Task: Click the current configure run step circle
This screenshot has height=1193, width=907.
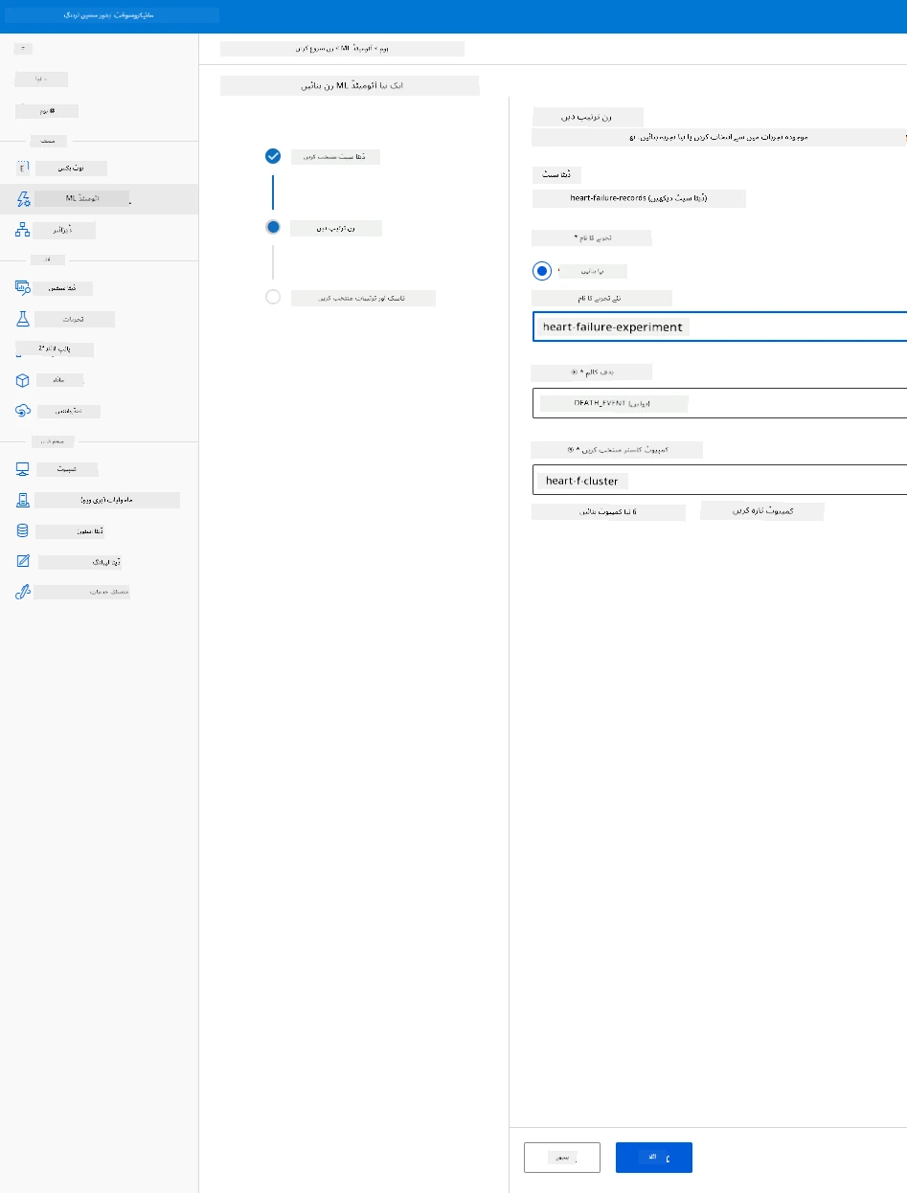Action: pos(273,227)
